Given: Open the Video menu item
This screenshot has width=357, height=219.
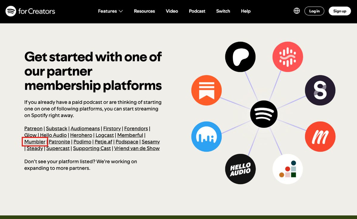Looking at the screenshot, I should (172, 11).
